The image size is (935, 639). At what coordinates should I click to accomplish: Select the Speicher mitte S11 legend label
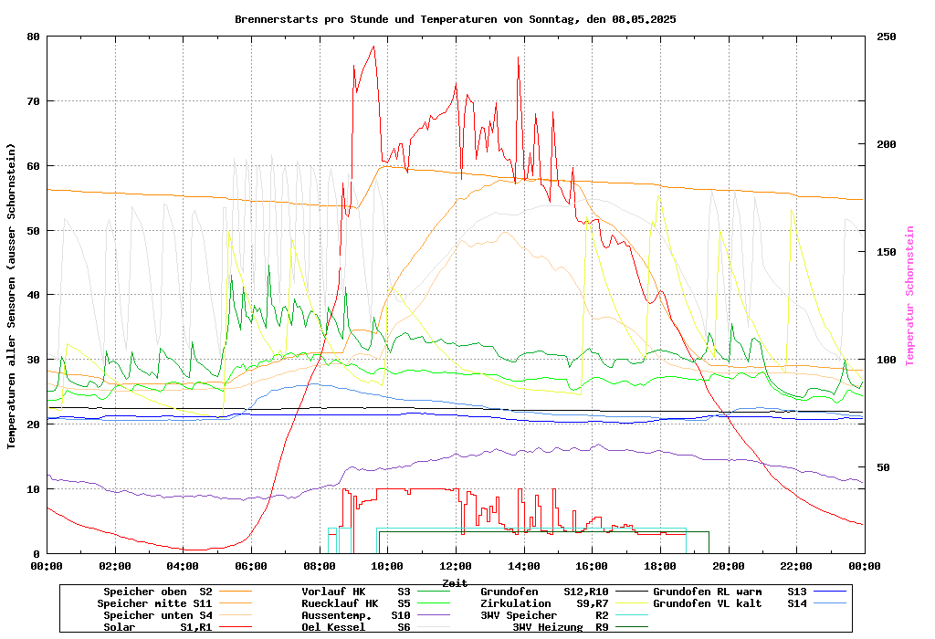click(154, 603)
